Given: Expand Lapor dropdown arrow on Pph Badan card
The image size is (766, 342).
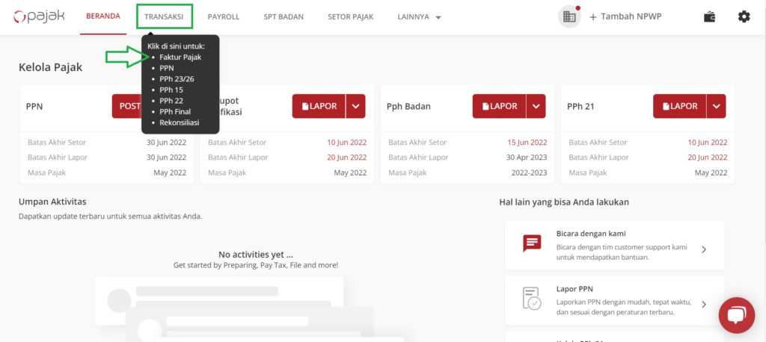Looking at the screenshot, I should (x=536, y=106).
